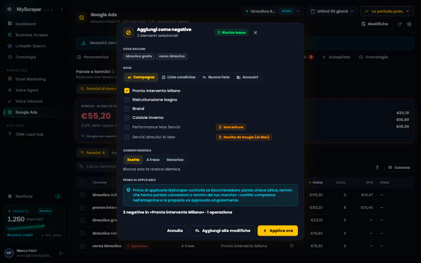Click the MyScraper logo icon
The height and width of the screenshot is (263, 421).
[9, 9]
